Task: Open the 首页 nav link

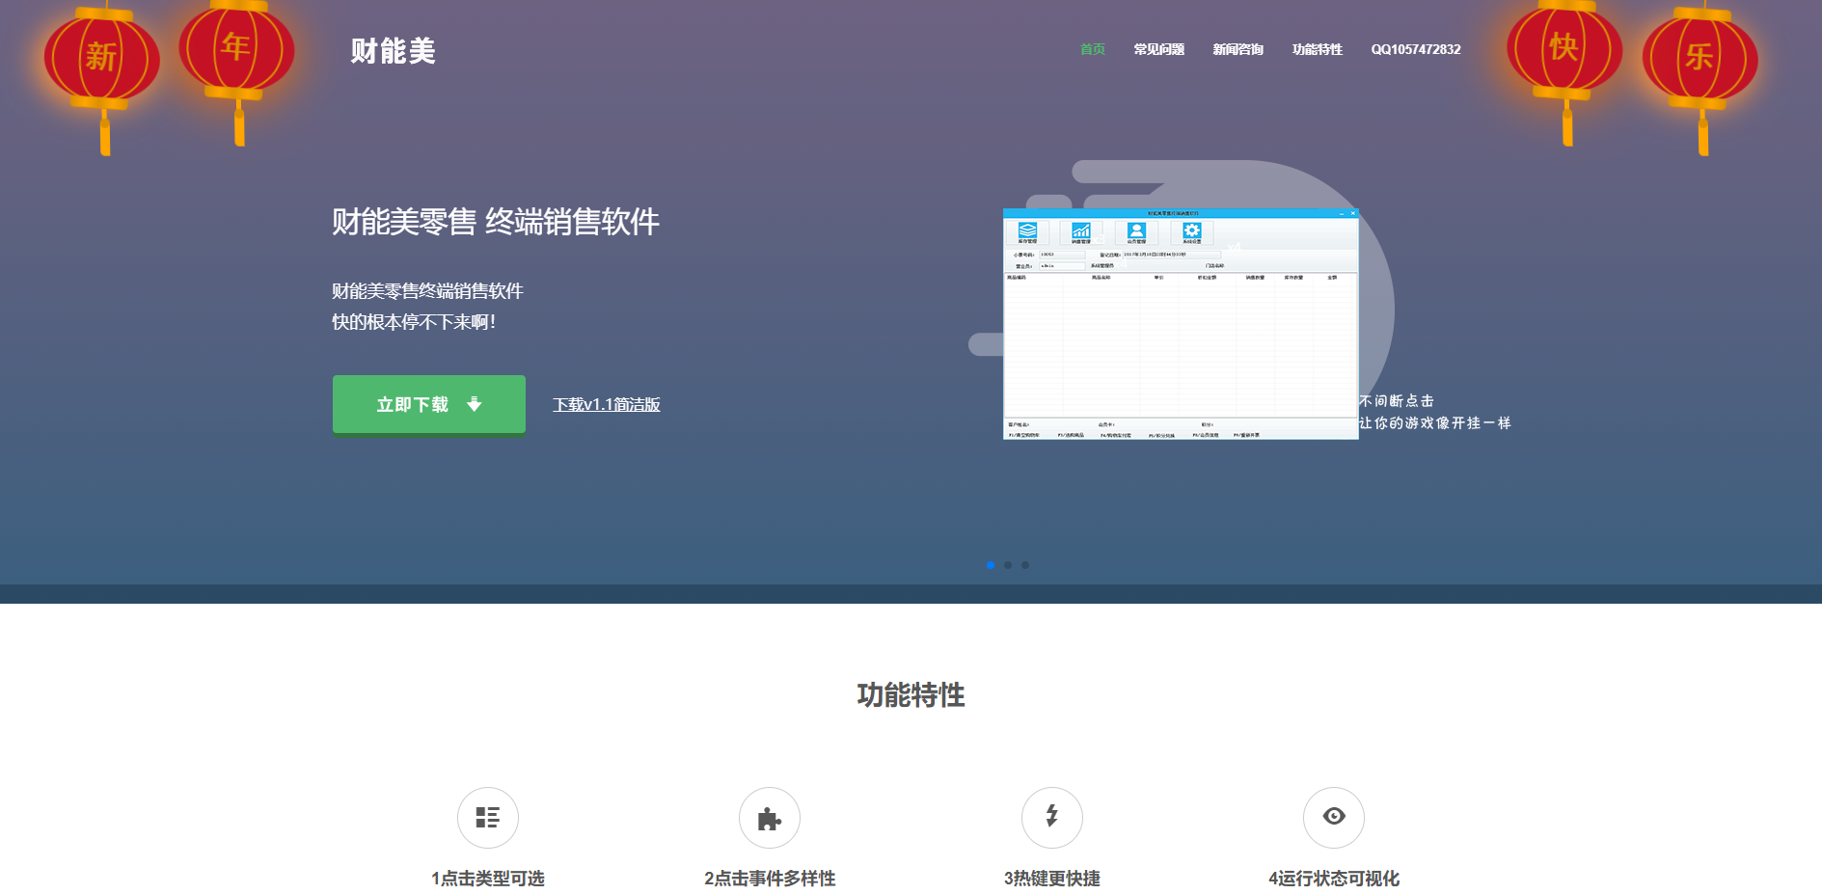Action: pyautogui.click(x=1092, y=49)
